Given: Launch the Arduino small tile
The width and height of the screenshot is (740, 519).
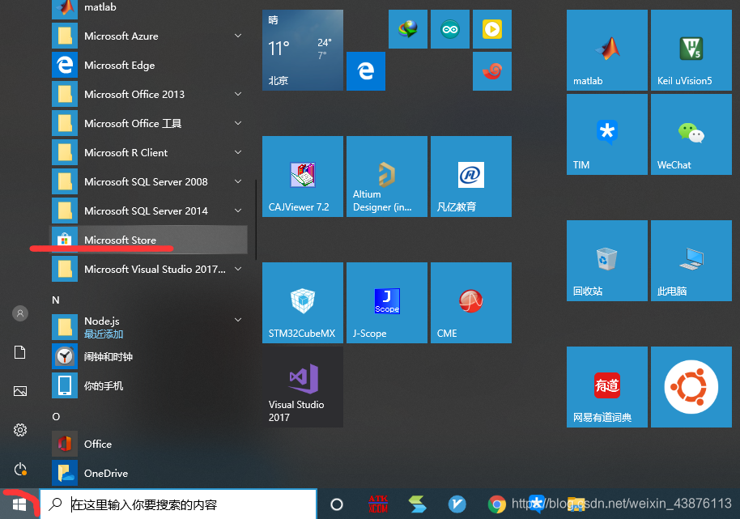Looking at the screenshot, I should coord(450,29).
